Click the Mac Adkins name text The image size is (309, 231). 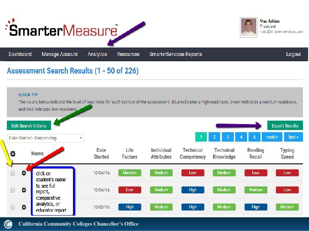pos(270,21)
